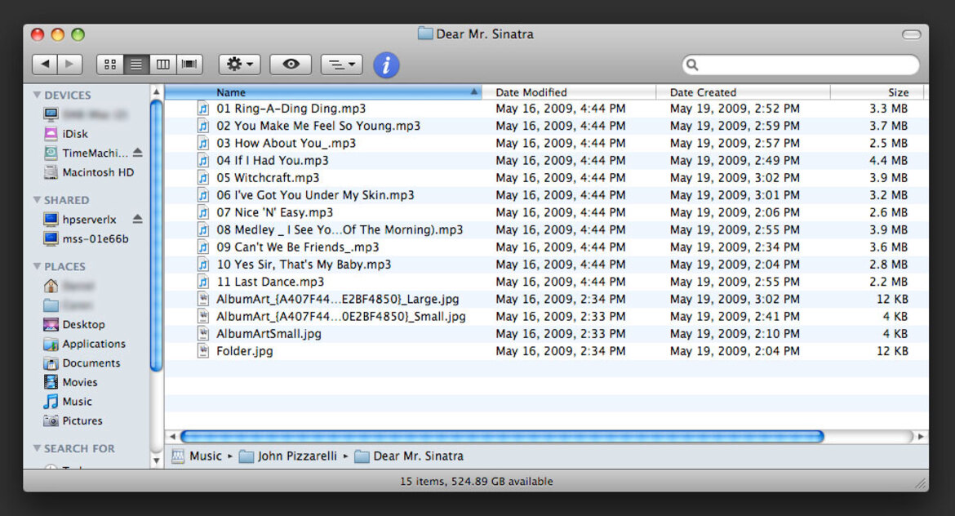Image resolution: width=955 pixels, height=516 pixels.
Task: Go back with the left arrow button
Action: pyautogui.click(x=44, y=64)
